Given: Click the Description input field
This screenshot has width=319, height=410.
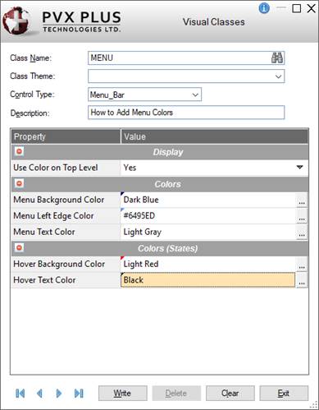Looking at the screenshot, I should [186, 113].
